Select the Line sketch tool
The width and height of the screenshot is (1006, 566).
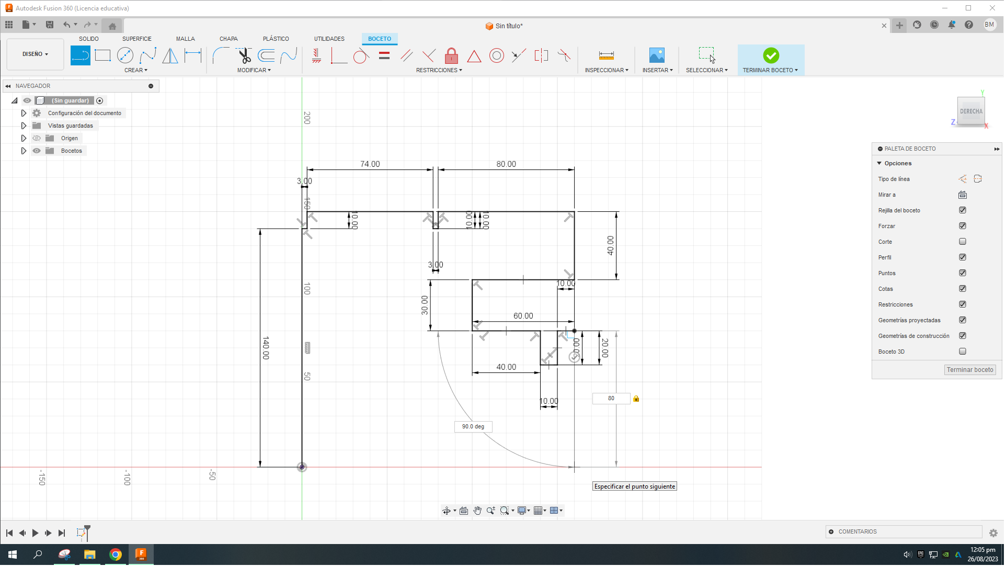point(80,55)
